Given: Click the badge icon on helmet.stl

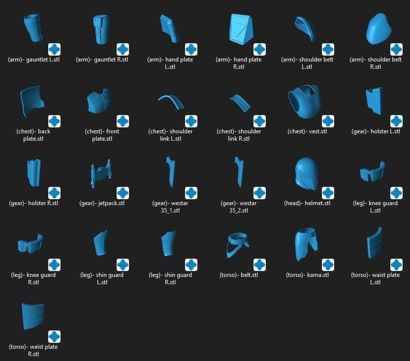Looking at the screenshot, I should pyautogui.click(x=328, y=193).
